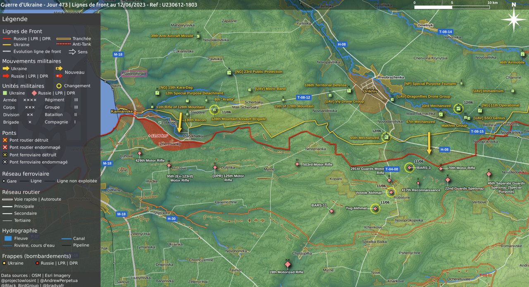529x287 pixels.
Task: Click the Robotyne village label
Action: click(x=402, y=198)
